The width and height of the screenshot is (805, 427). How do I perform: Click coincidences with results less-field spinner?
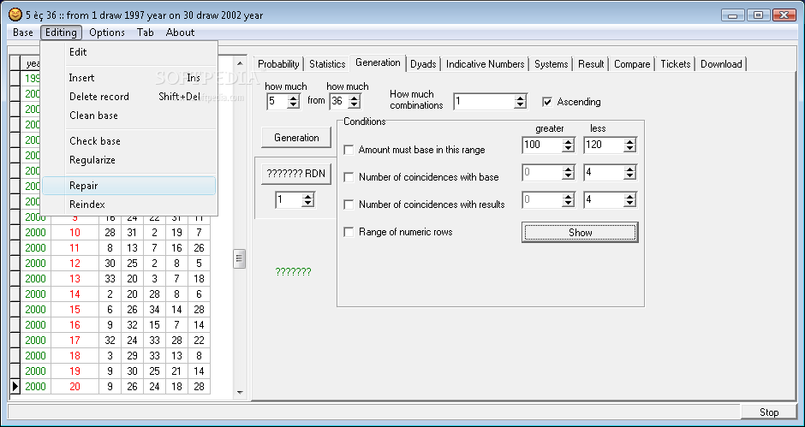point(630,199)
